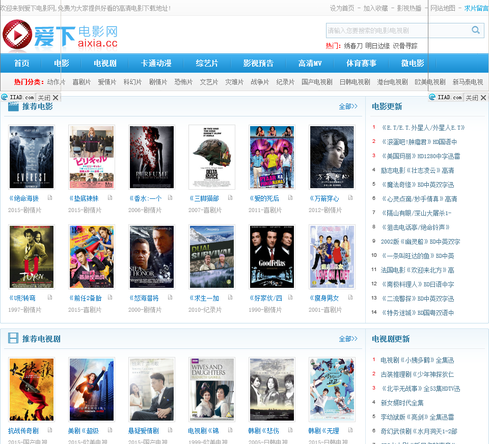This screenshot has width=489, height=444.
Task: Click the document icon beside 《万箭穿心
Action: point(350,197)
